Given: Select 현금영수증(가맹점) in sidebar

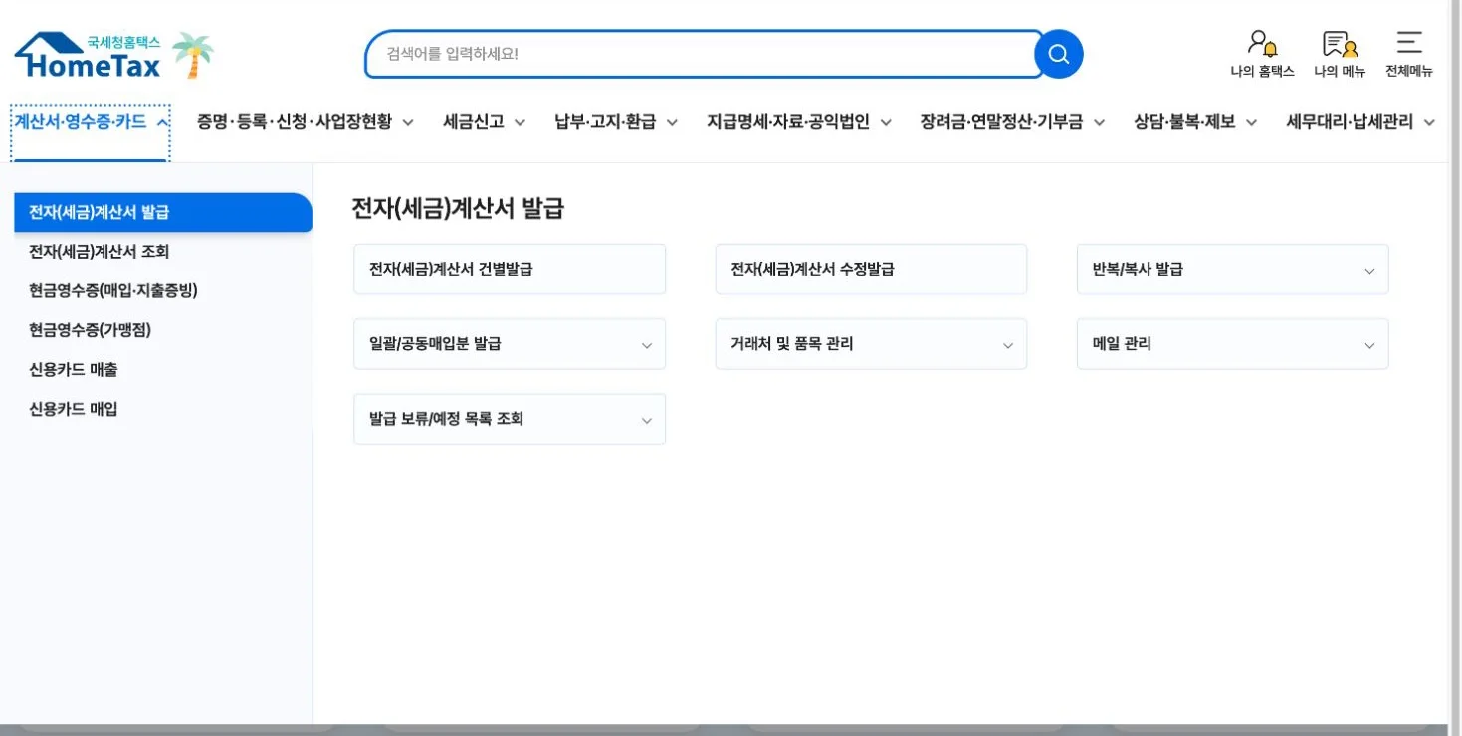Looking at the screenshot, I should [x=90, y=330].
